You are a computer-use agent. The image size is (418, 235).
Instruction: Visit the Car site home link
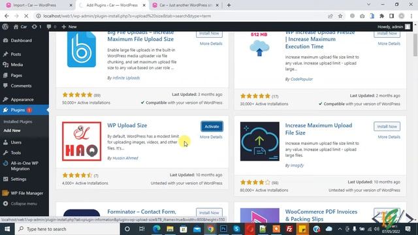(x=20, y=27)
